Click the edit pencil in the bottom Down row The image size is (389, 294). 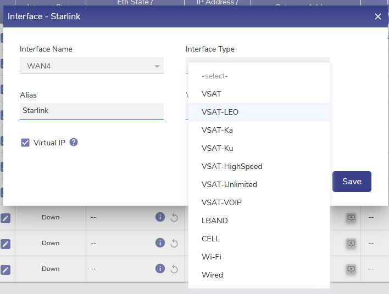[5, 269]
